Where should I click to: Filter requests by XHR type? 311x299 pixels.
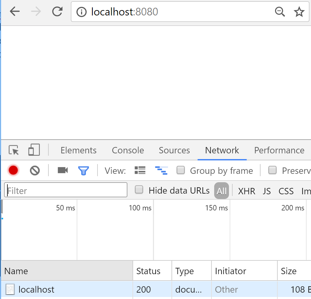[x=246, y=191]
